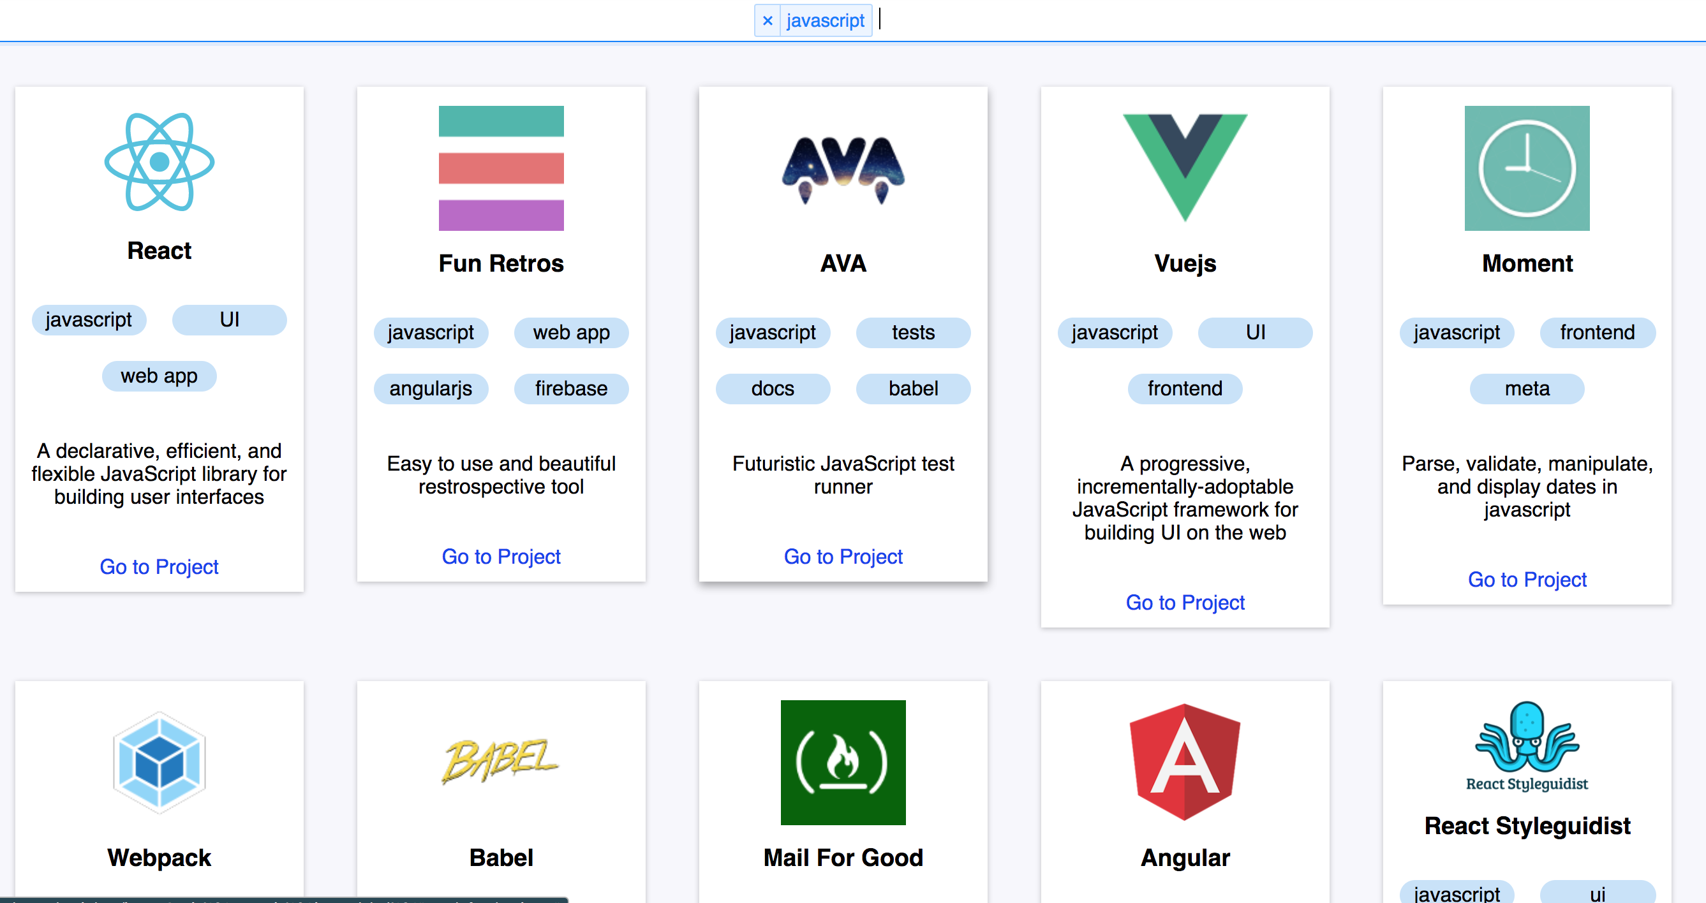
Task: Remove the javascript filter tag with the x
Action: tap(767, 20)
